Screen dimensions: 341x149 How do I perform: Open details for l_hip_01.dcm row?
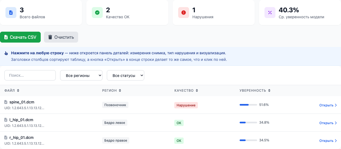[328, 123]
